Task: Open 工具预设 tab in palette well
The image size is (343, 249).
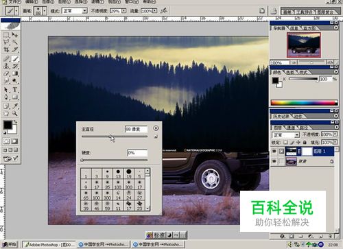Action: pos(304,12)
